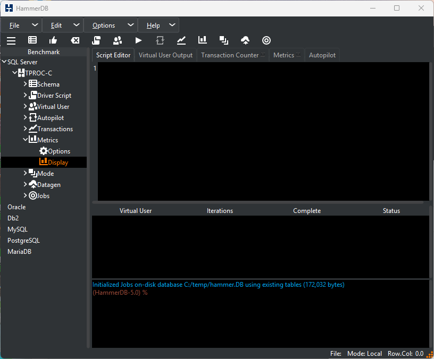Open the Help menu
The image size is (434, 359).
[x=158, y=25]
